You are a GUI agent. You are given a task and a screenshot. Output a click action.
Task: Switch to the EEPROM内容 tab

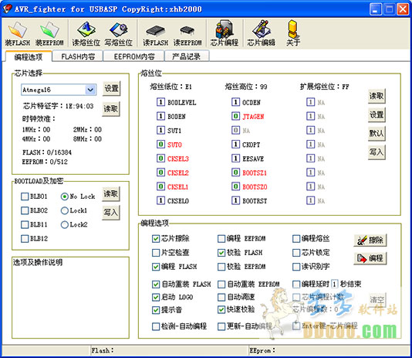click(134, 56)
